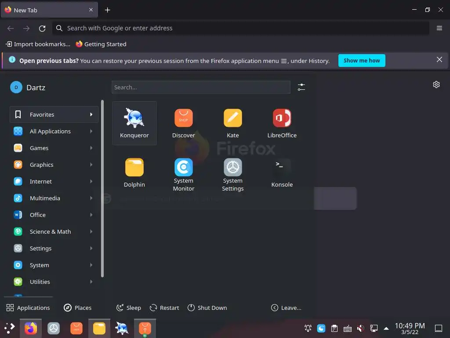Screen dimensions: 450x338
Task: Select the System category
Action: [x=54, y=265]
